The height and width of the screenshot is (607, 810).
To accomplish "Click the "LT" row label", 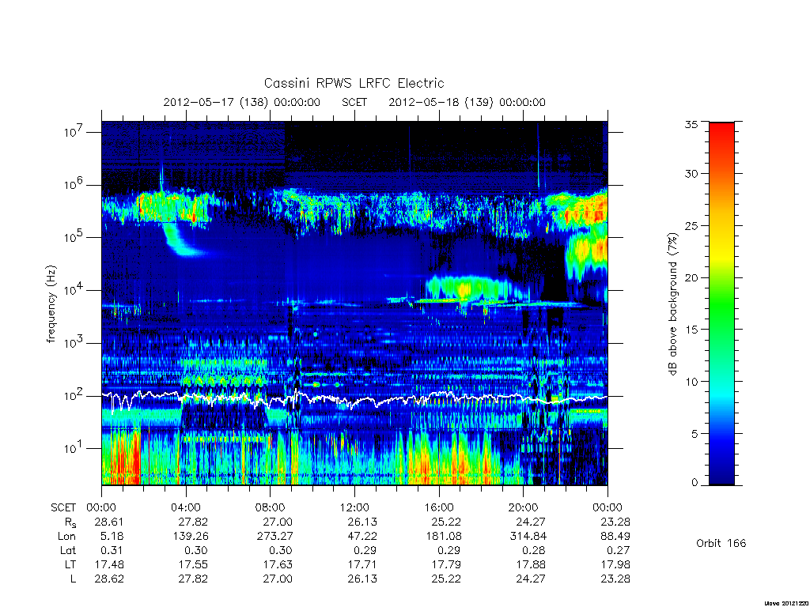I will 70,564.
